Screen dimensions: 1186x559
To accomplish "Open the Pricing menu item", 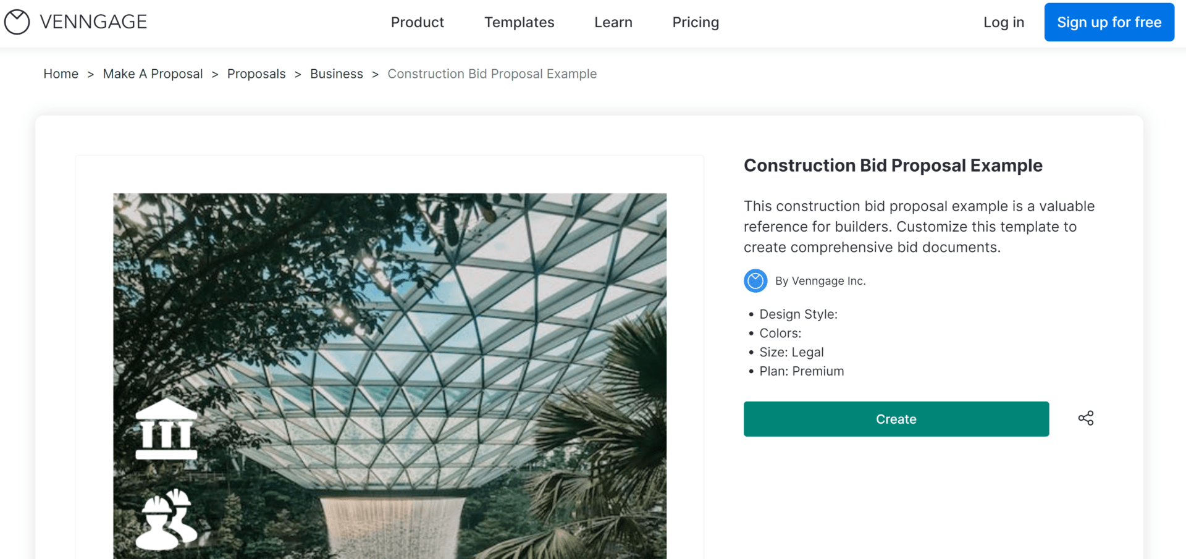I will coord(695,22).
